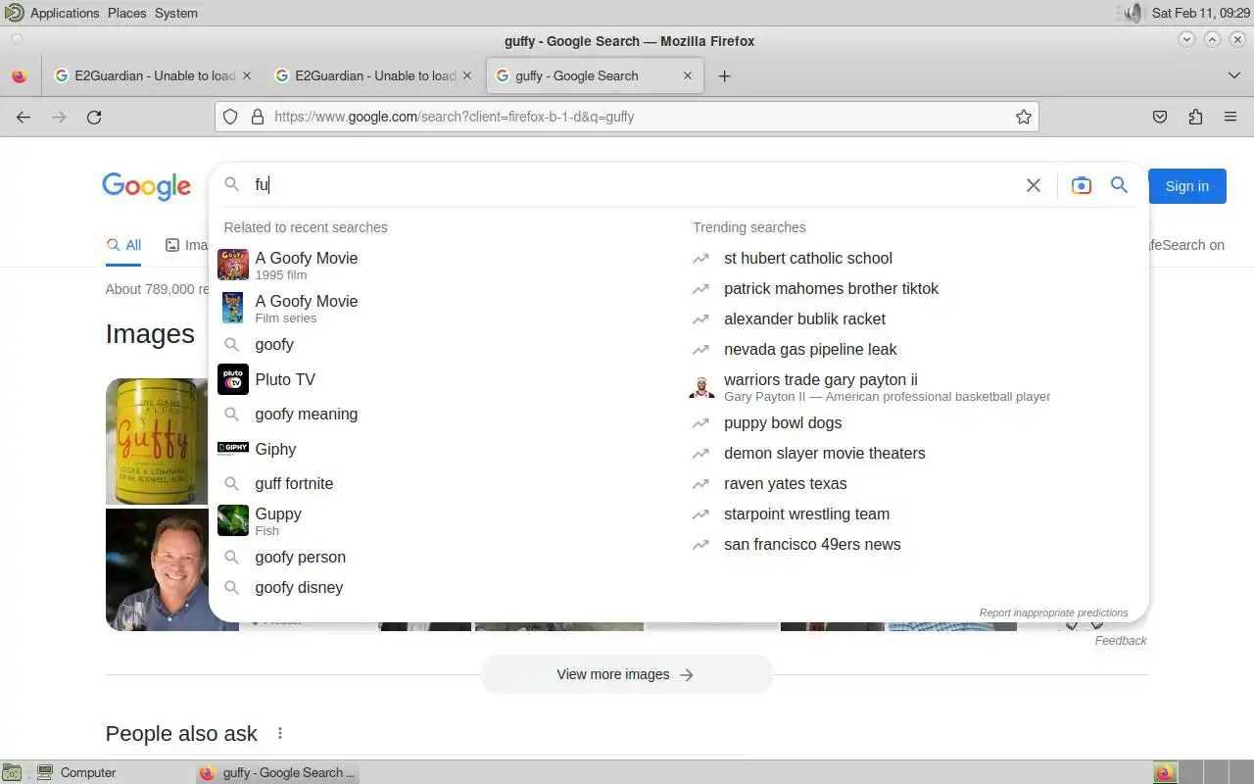Viewport: 1254px width, 784px height.
Task: Click the Guppy fish thumbnail
Action: click(233, 520)
